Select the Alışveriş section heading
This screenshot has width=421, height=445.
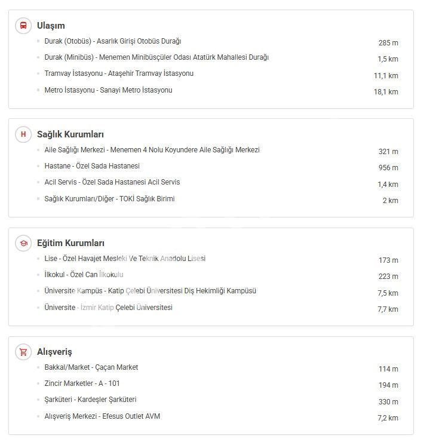click(54, 352)
